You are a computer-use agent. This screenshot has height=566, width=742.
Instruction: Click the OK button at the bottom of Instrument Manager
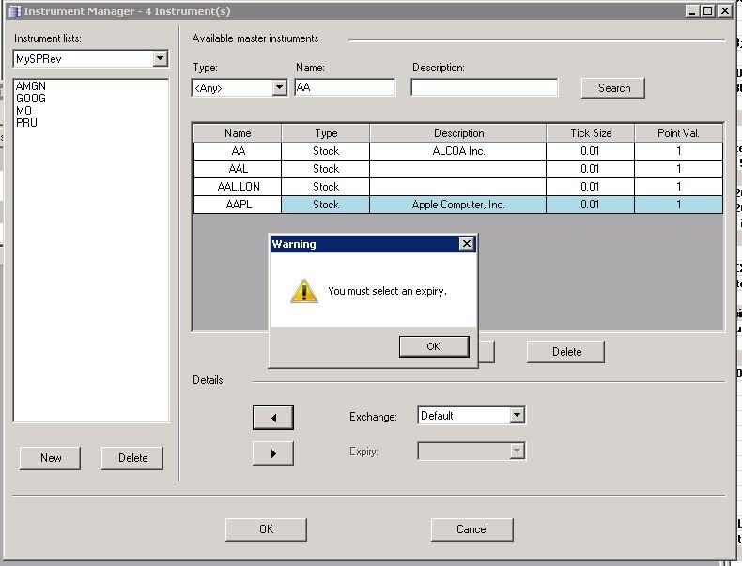pyautogui.click(x=266, y=529)
